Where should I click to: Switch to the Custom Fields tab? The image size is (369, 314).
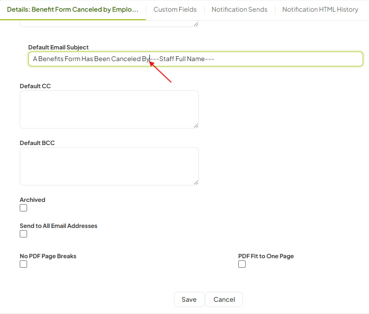(x=175, y=10)
